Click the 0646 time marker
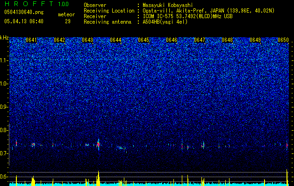This screenshot has width=294, height=186. [x=172, y=40]
